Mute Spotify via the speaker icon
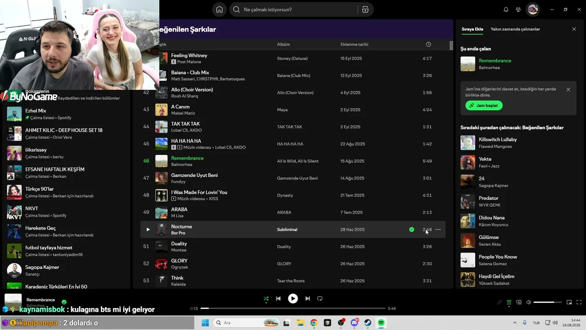The height and width of the screenshot is (330, 586). point(529,302)
